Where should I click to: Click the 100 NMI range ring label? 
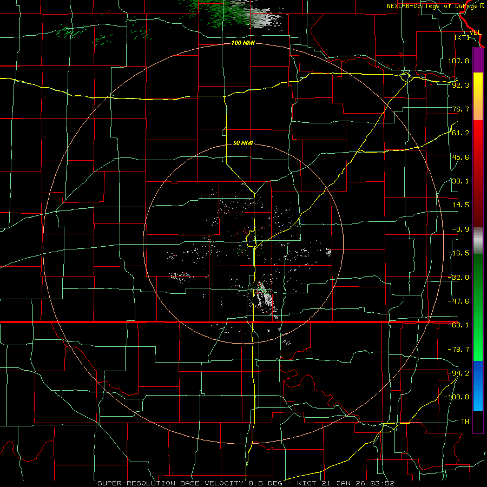coord(243,43)
